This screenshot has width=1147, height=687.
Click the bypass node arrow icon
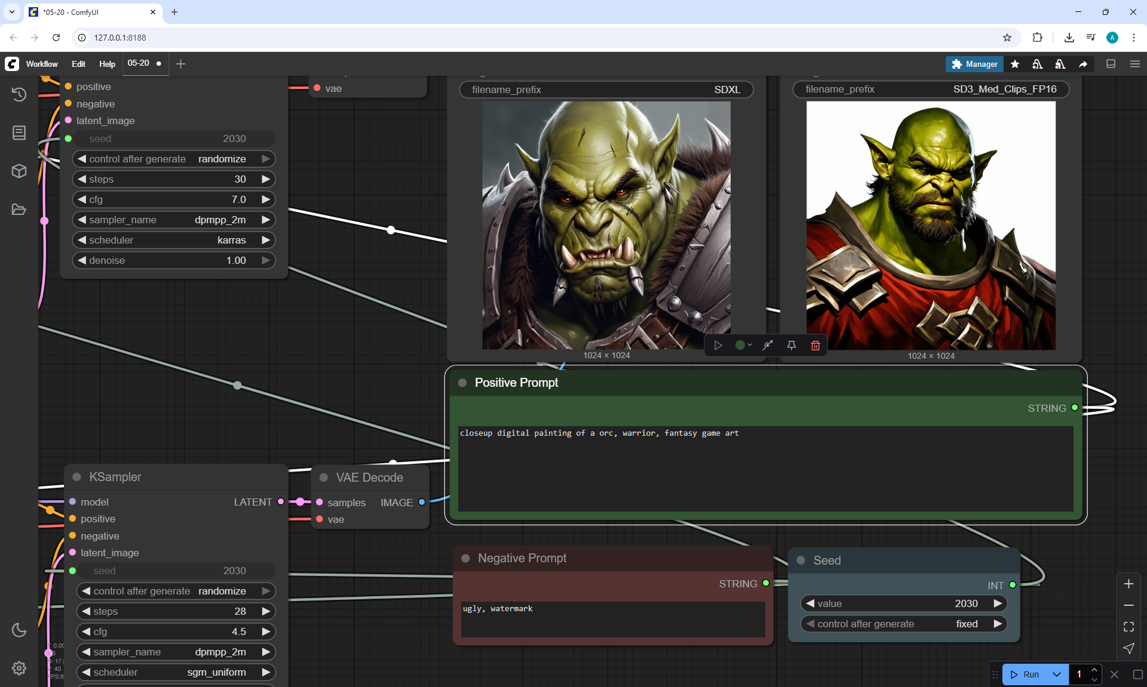[768, 346]
